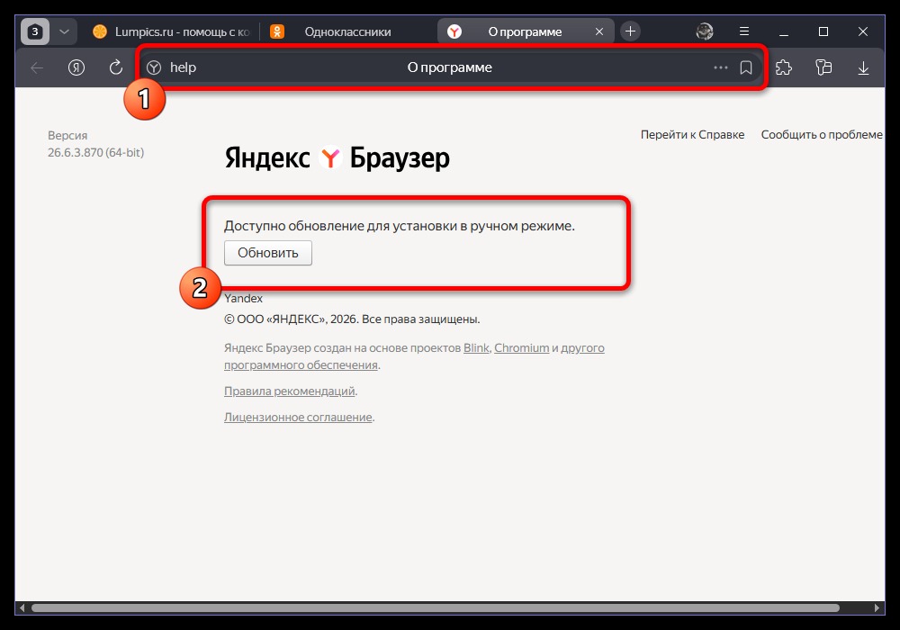Open the Blink project link

pyautogui.click(x=476, y=348)
